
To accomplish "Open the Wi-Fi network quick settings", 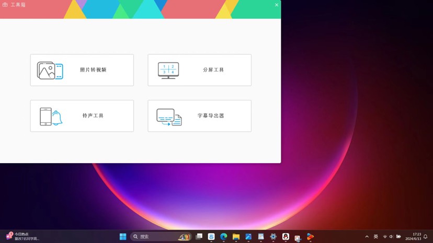I will tap(385, 237).
